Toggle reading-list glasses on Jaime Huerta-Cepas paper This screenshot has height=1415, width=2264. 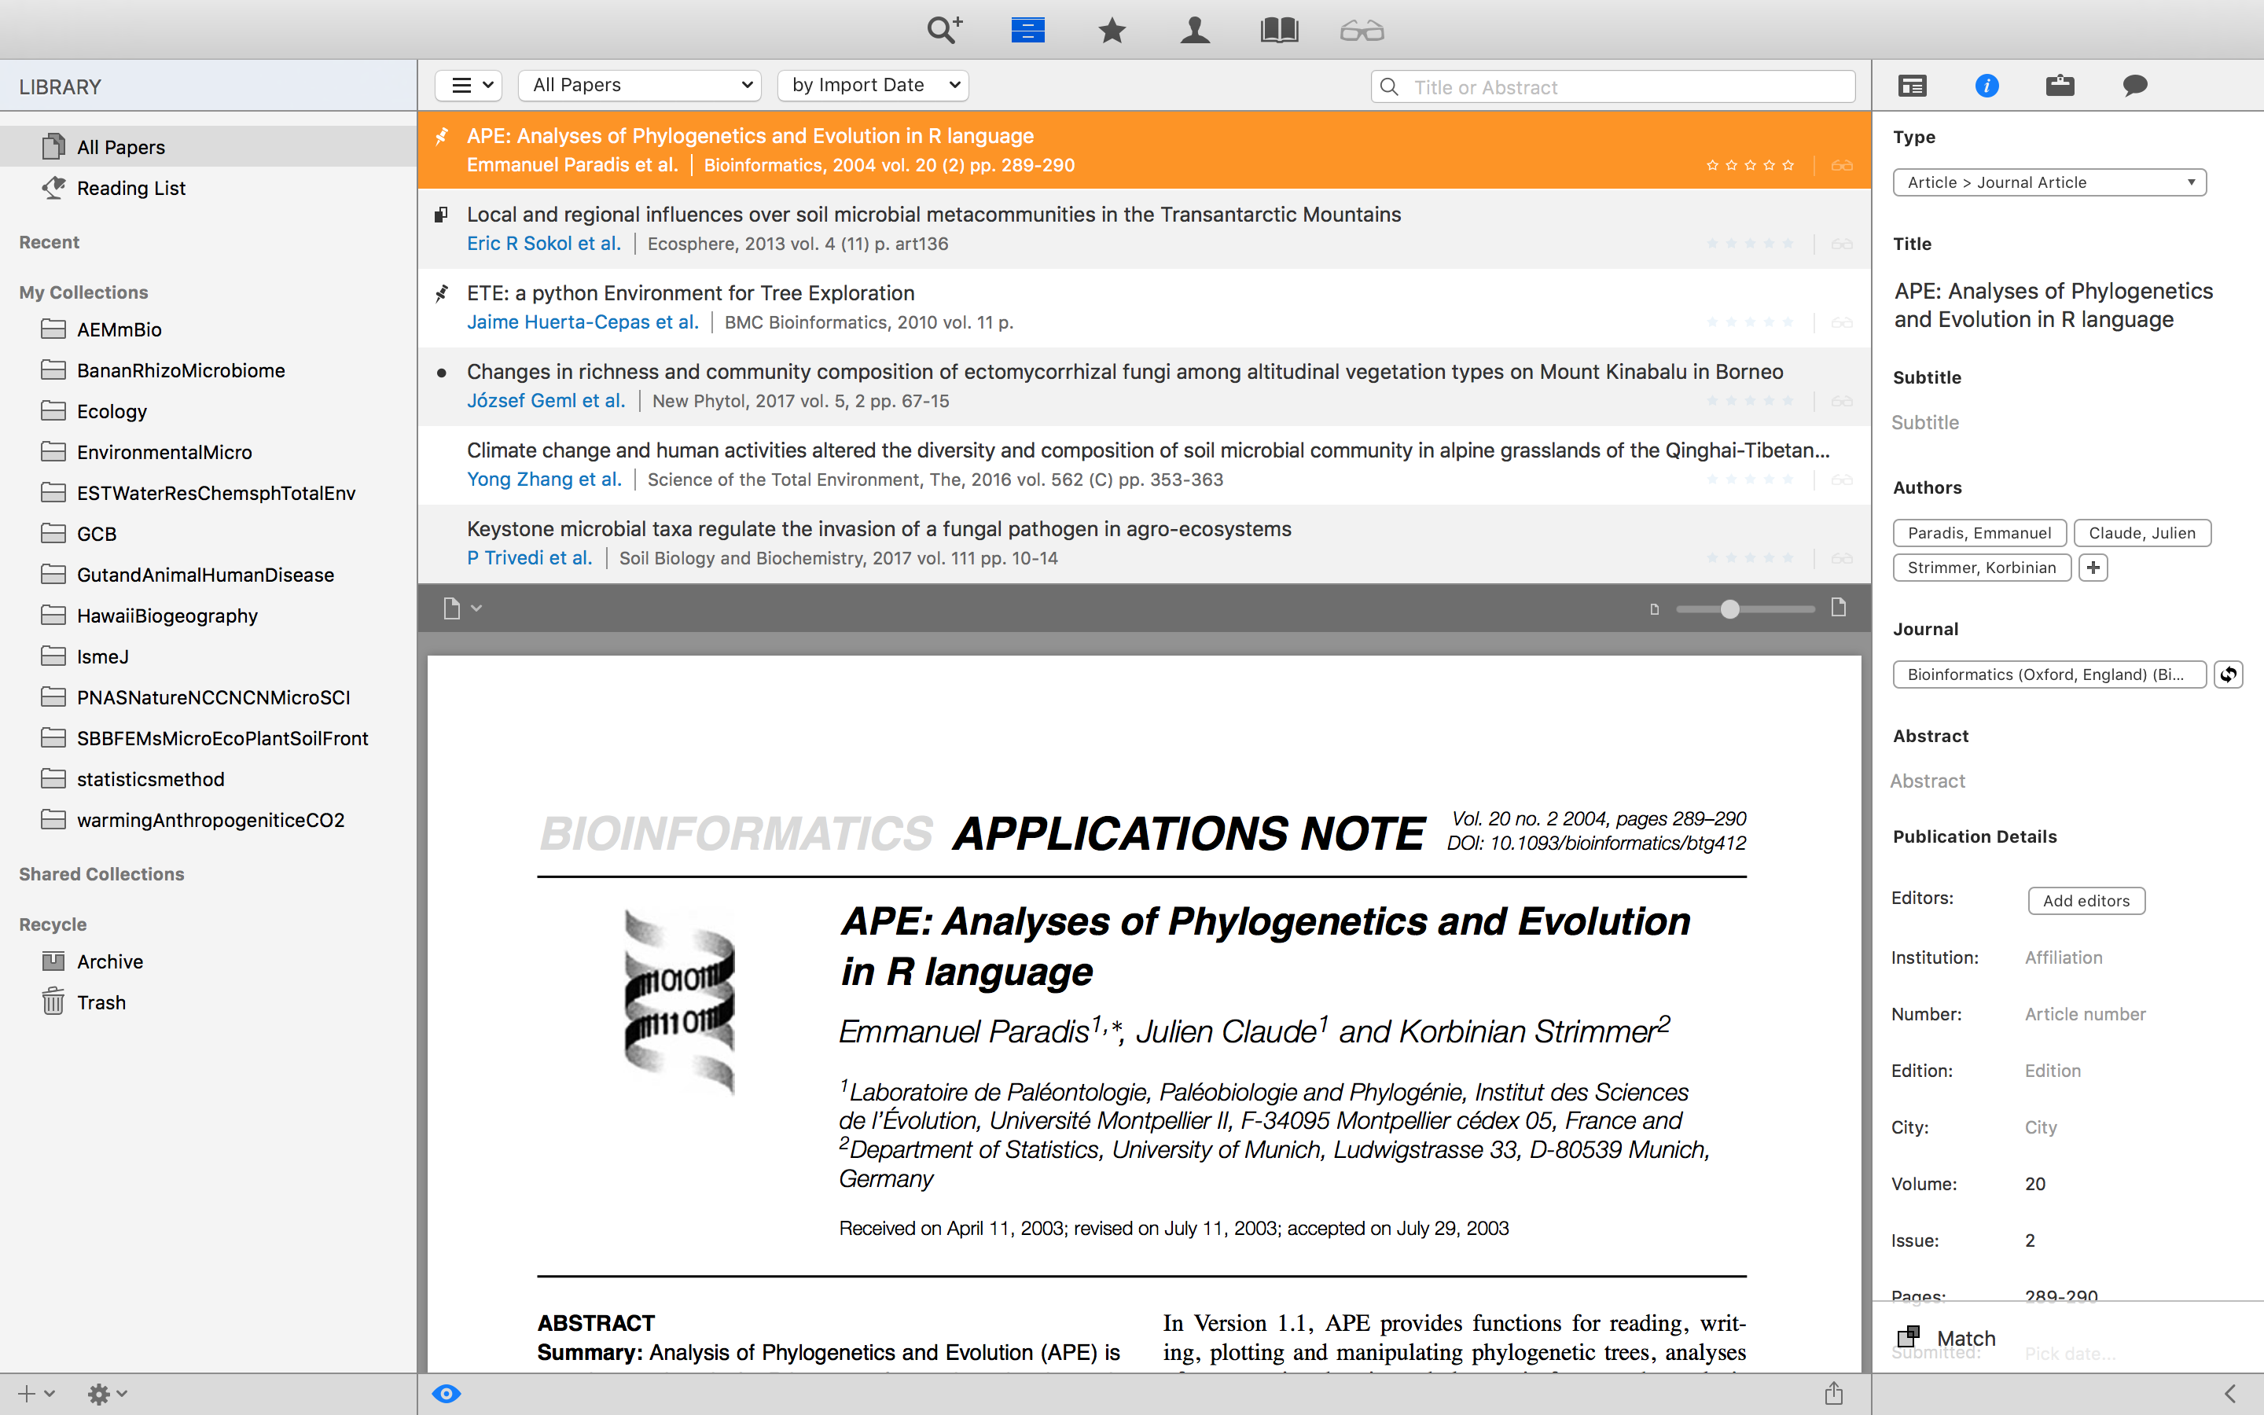[x=1842, y=323]
